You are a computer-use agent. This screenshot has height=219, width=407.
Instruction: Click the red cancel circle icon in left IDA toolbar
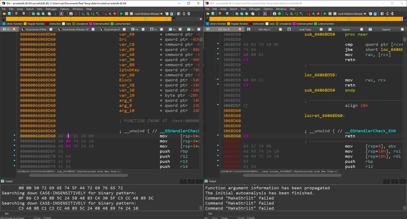[76, 14]
